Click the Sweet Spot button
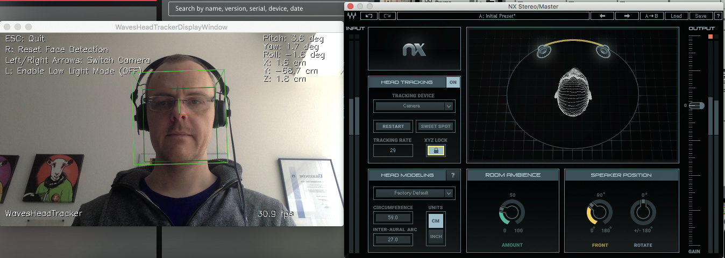The height and width of the screenshot is (258, 725). [x=436, y=126]
